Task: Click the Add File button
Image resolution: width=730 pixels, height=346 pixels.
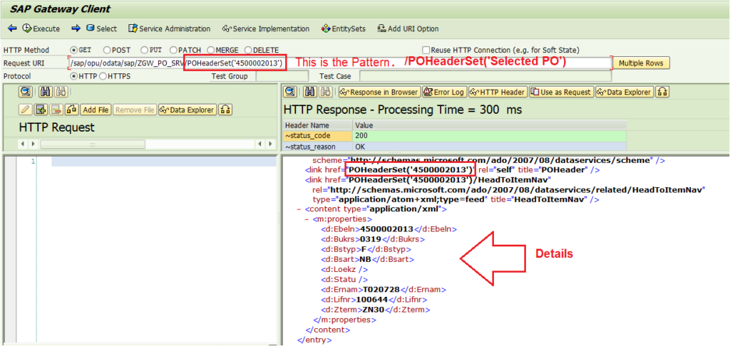Action: click(96, 110)
